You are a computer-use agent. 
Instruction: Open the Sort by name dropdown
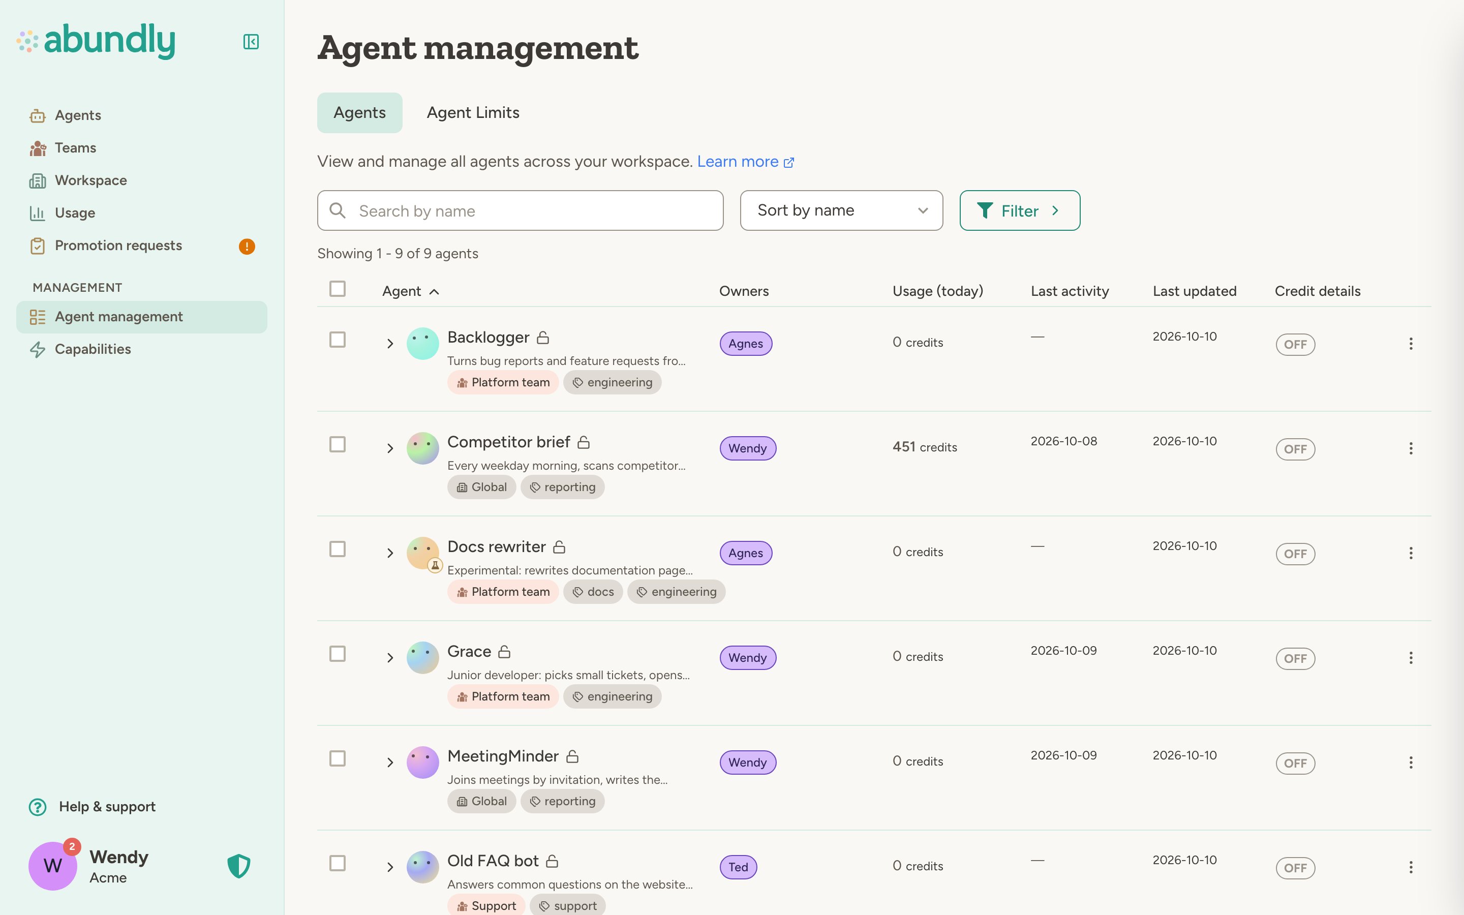841,210
